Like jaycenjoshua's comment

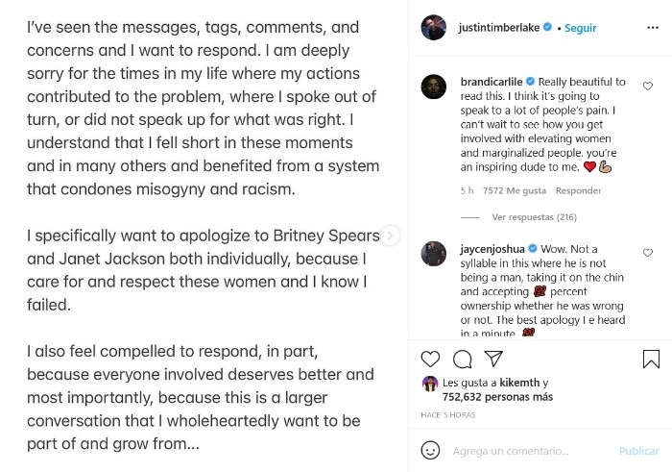648,252
